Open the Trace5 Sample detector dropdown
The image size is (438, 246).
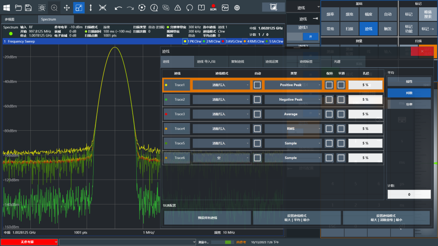click(293, 143)
